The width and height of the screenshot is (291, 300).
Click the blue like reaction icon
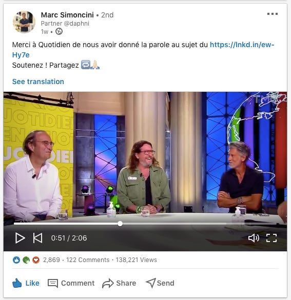click(16, 260)
